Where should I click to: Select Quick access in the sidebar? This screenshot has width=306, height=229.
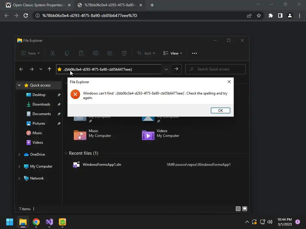click(40, 85)
